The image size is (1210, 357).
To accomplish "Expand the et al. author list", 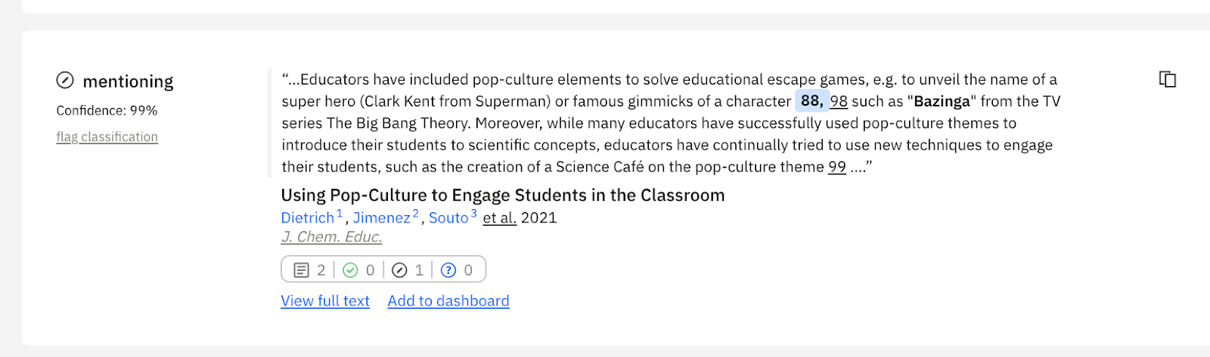I will tap(499, 218).
